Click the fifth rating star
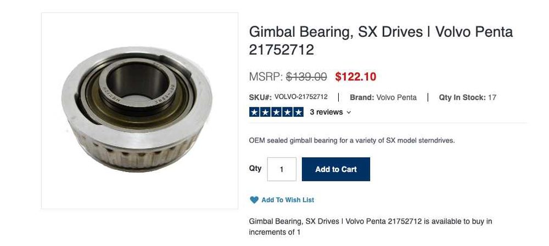 click(x=298, y=112)
